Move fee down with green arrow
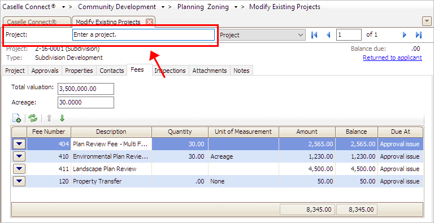Image resolution: width=434 pixels, height=223 pixels. click(x=62, y=118)
